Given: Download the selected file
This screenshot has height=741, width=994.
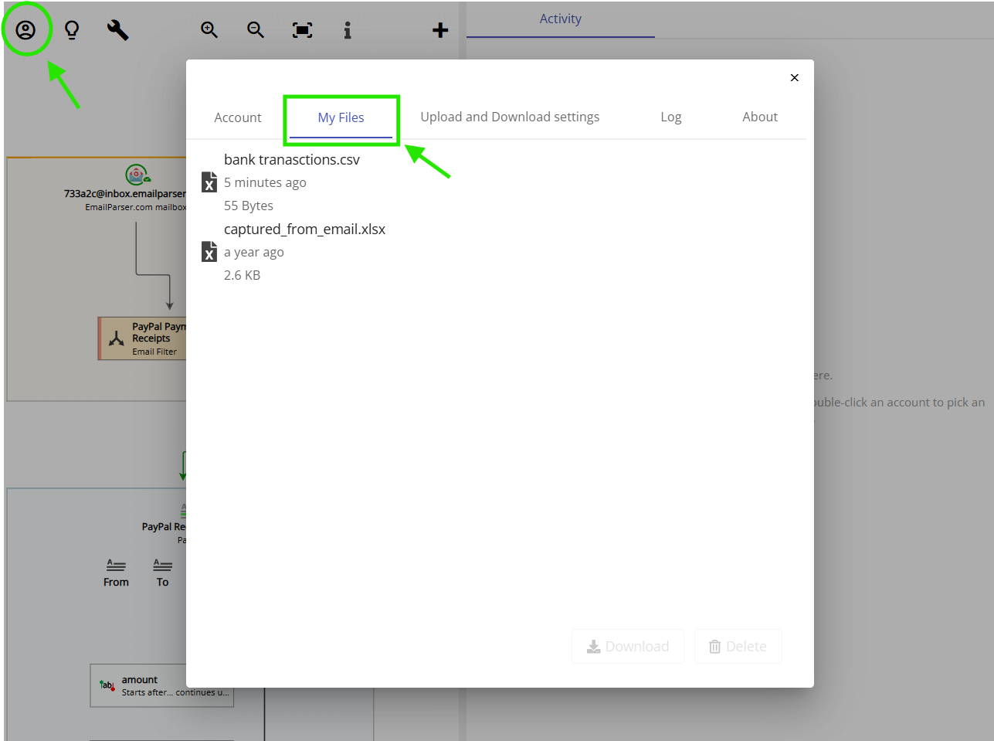Looking at the screenshot, I should coord(628,646).
